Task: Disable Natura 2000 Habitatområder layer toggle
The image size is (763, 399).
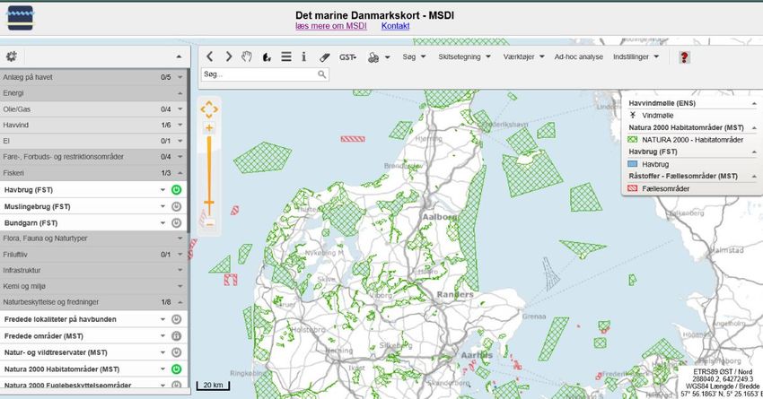Action: click(177, 369)
